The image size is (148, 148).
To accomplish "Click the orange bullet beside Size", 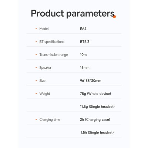I will (x=36, y=81).
